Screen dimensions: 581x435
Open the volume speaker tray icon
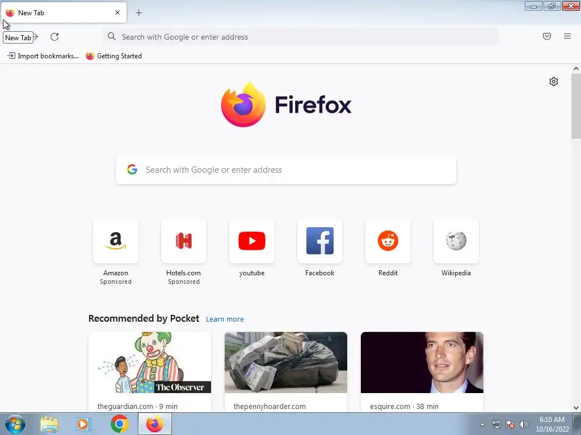coord(524,424)
